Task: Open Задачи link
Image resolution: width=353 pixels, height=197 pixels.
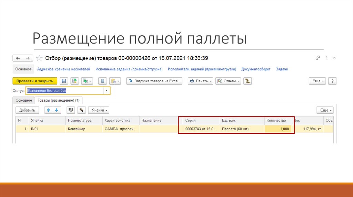Action: (282, 69)
